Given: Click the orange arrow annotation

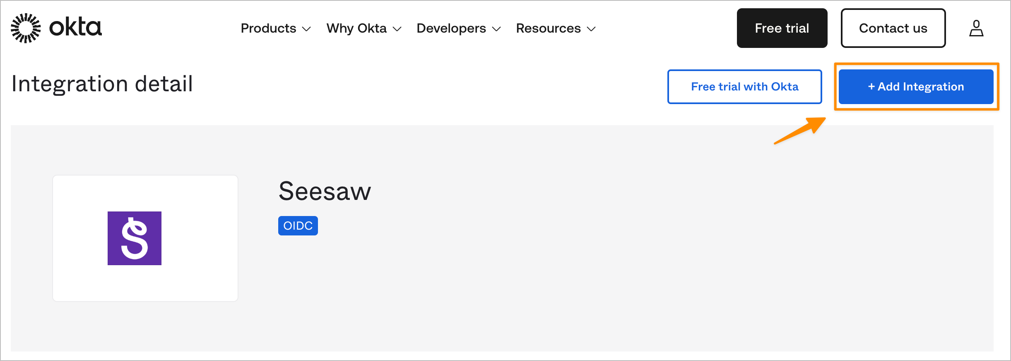Looking at the screenshot, I should pos(799,130).
